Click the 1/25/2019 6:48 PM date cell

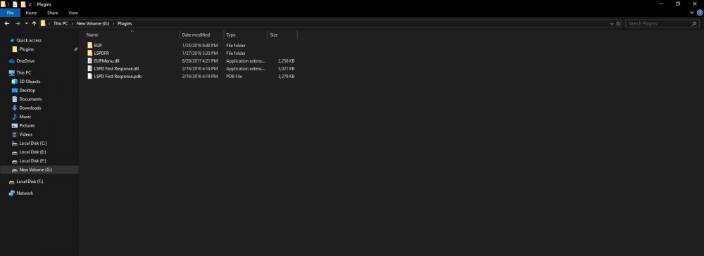(x=200, y=45)
